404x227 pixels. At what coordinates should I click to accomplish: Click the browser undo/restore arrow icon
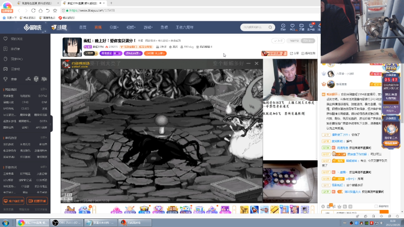tap(47, 11)
